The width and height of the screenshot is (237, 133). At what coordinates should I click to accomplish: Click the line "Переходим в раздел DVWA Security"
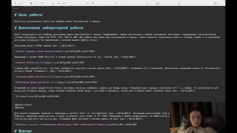click(76, 57)
